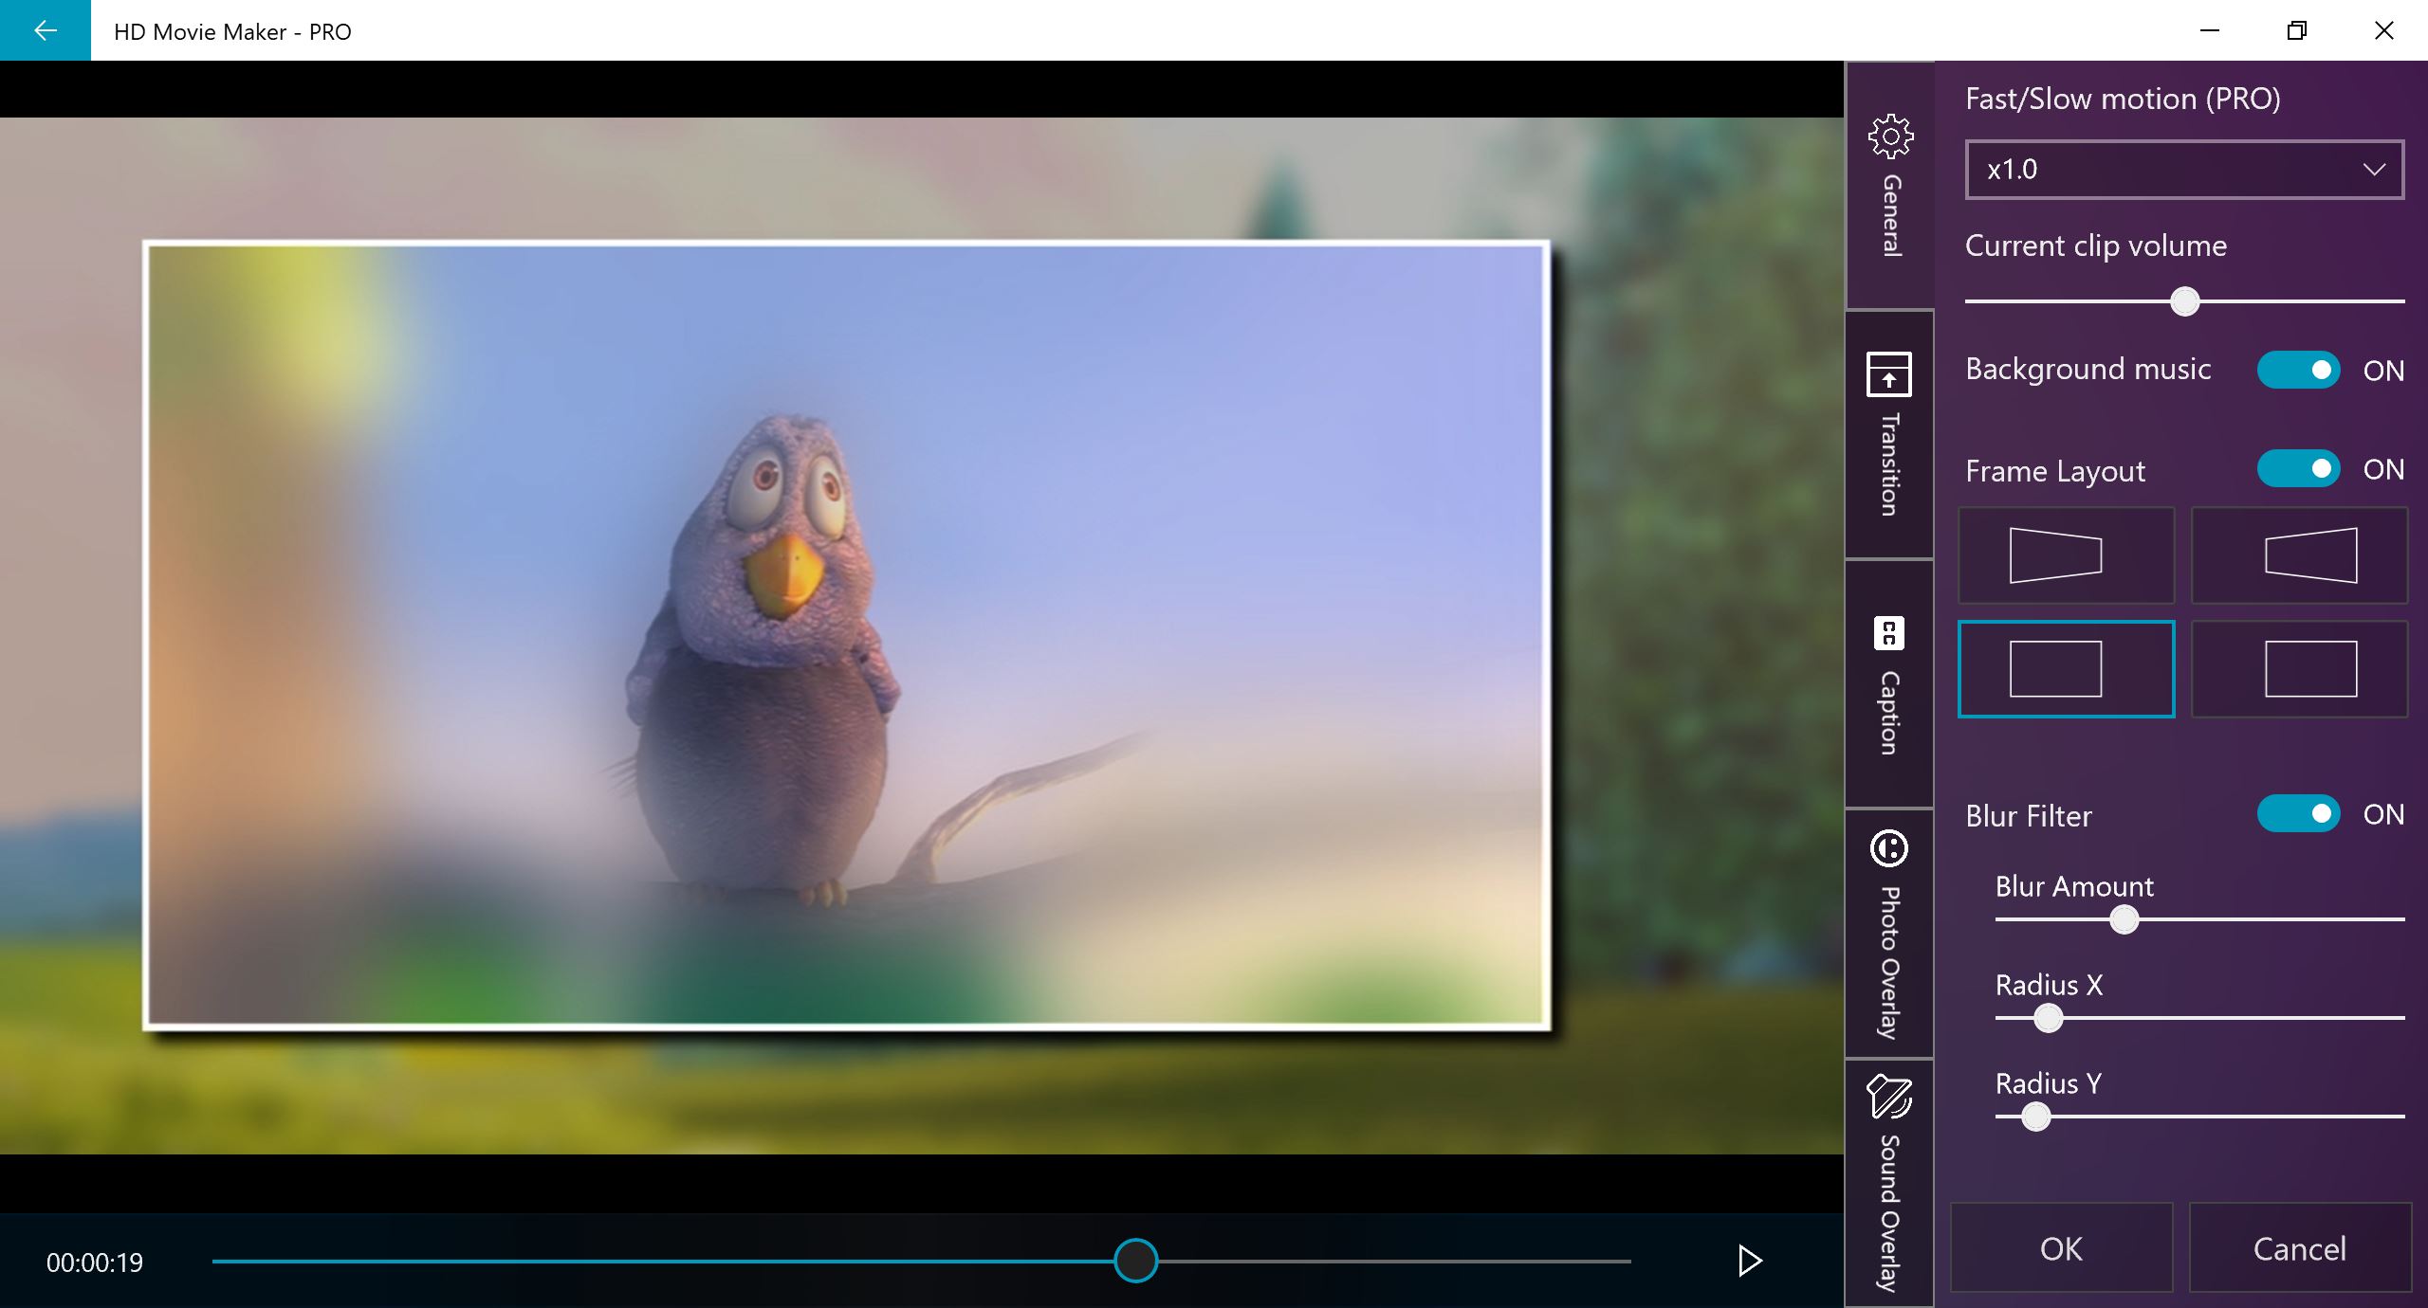Open the Sound Overlay tab
This screenshot has width=2428, height=1308.
tap(1890, 1183)
